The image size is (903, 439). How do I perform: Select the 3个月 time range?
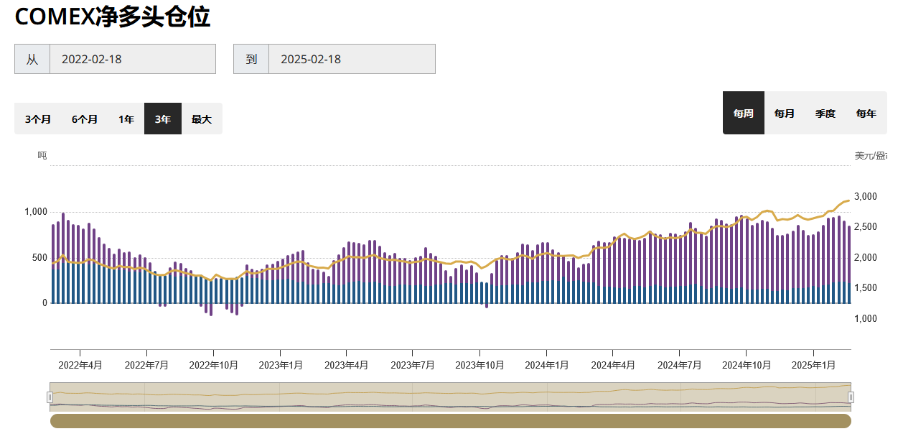click(x=38, y=119)
